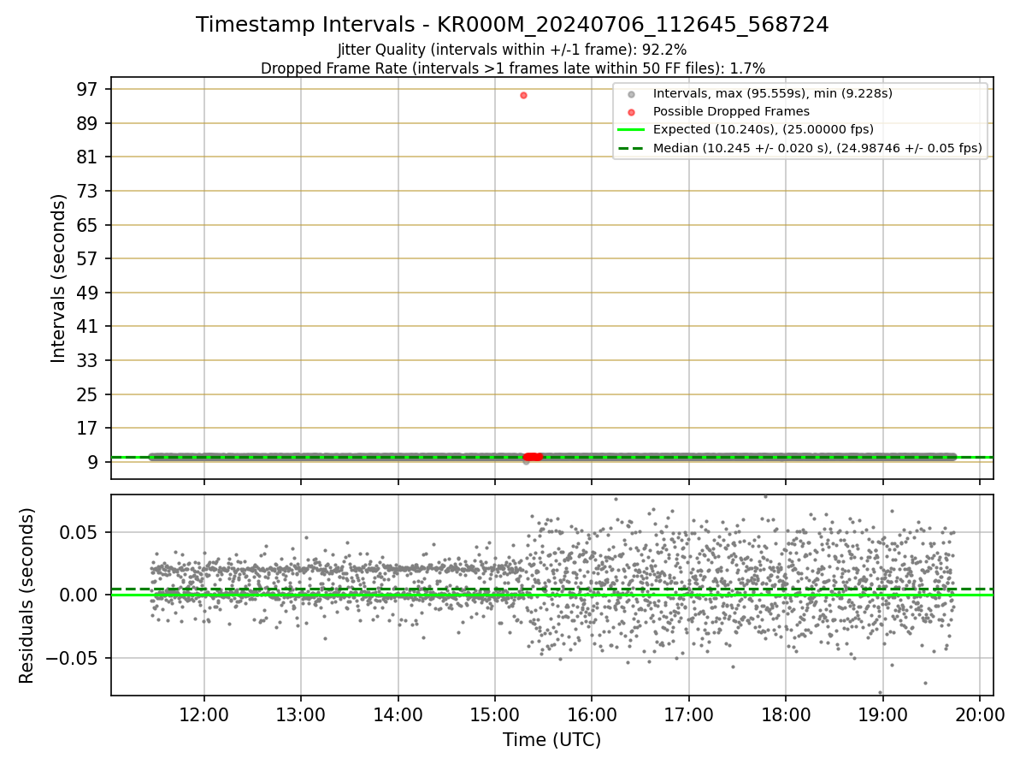The height and width of the screenshot is (770, 1026).
Task: Click the 'Expected (10.240s), (25.00000 fps)' legend entry
Action: pos(763,129)
